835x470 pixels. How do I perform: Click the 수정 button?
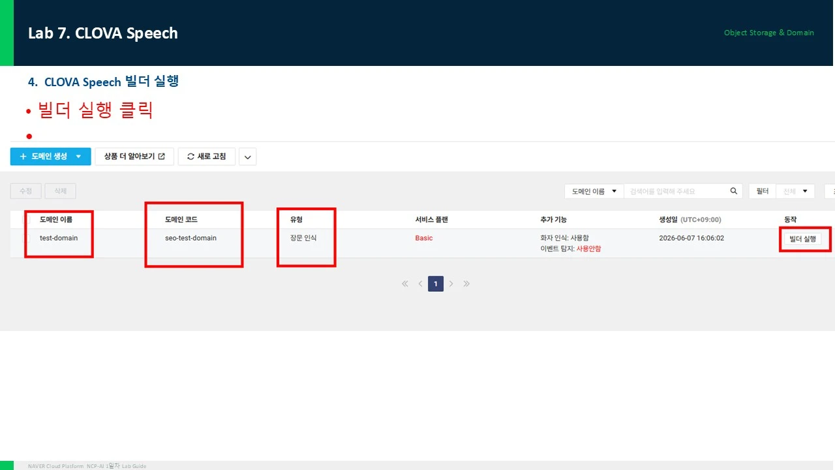26,191
